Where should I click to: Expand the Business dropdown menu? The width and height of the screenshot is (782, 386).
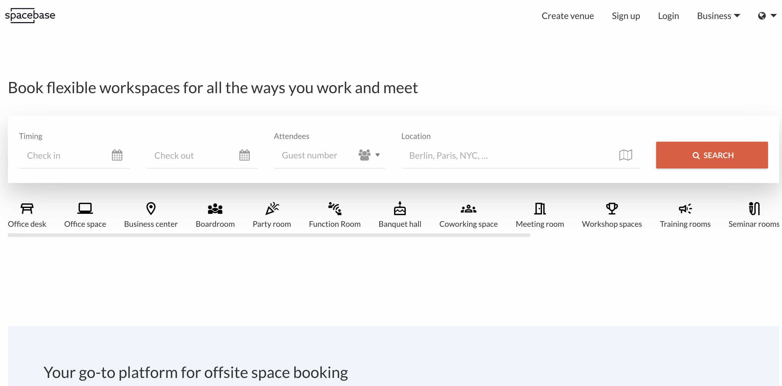718,16
